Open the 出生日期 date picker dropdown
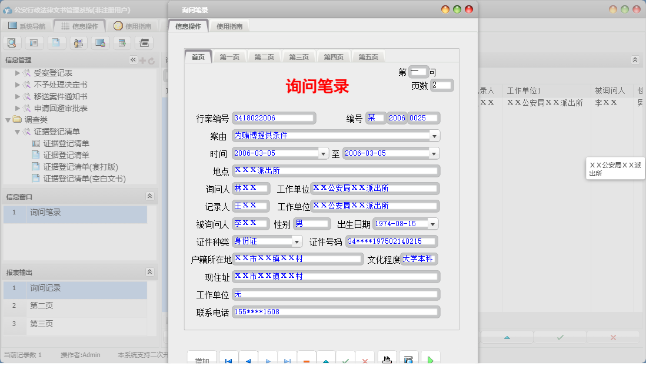Viewport: 646px width, 373px height. tap(434, 224)
